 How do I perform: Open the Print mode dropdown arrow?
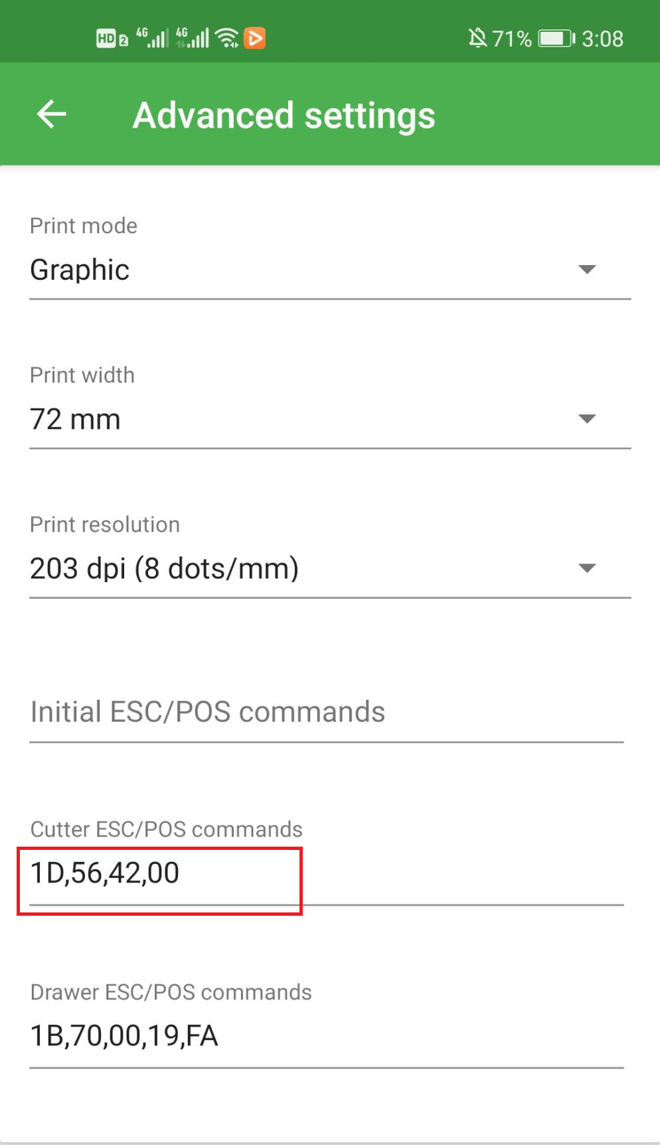[x=587, y=269]
